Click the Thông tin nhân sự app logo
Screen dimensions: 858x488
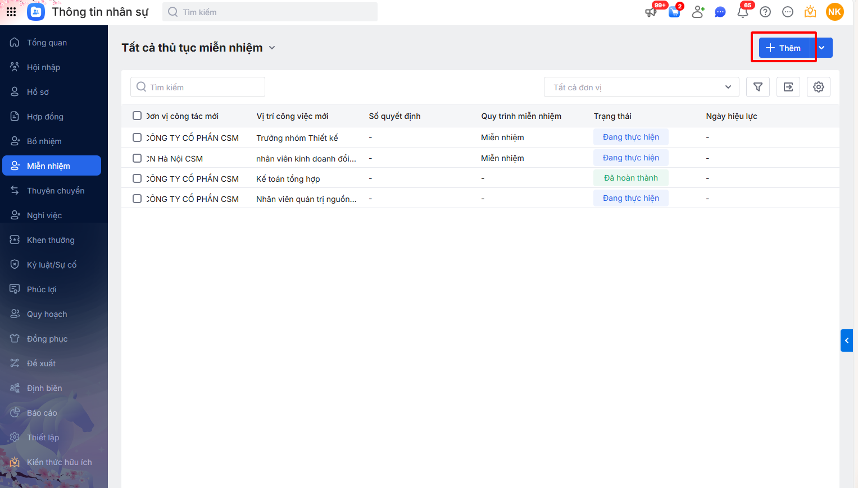click(x=36, y=12)
